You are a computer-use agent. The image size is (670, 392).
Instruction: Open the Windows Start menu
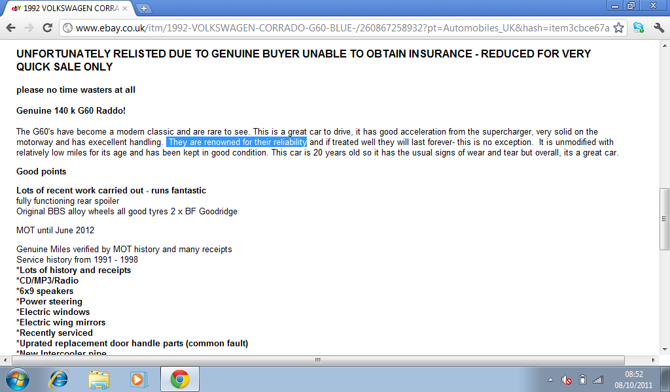(x=18, y=379)
